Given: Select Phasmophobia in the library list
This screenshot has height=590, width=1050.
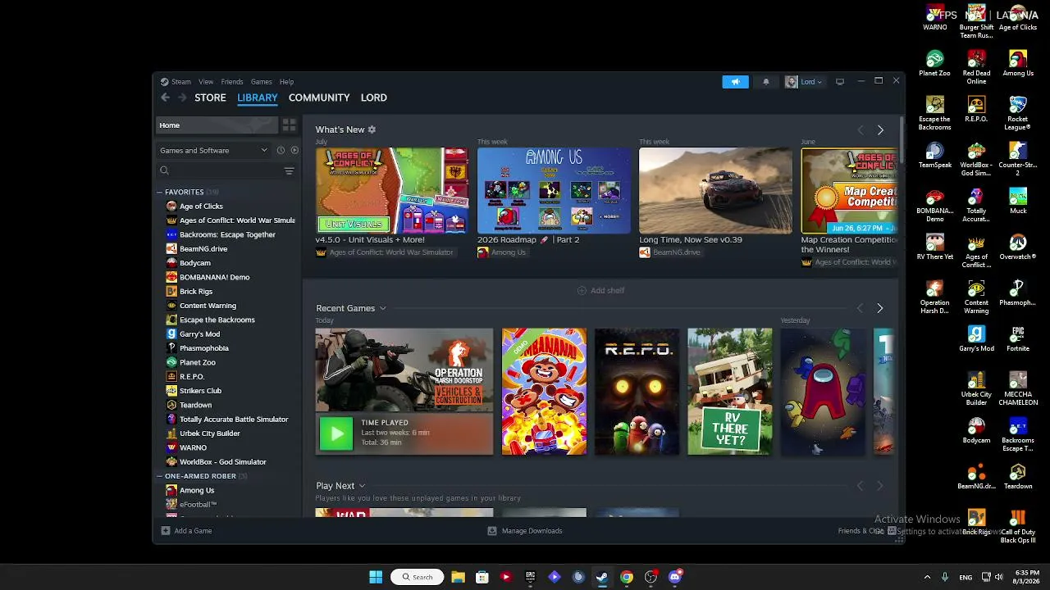Looking at the screenshot, I should 204,348.
